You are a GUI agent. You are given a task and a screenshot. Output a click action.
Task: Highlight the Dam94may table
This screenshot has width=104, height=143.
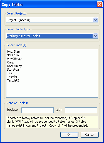[x=14, y=66]
